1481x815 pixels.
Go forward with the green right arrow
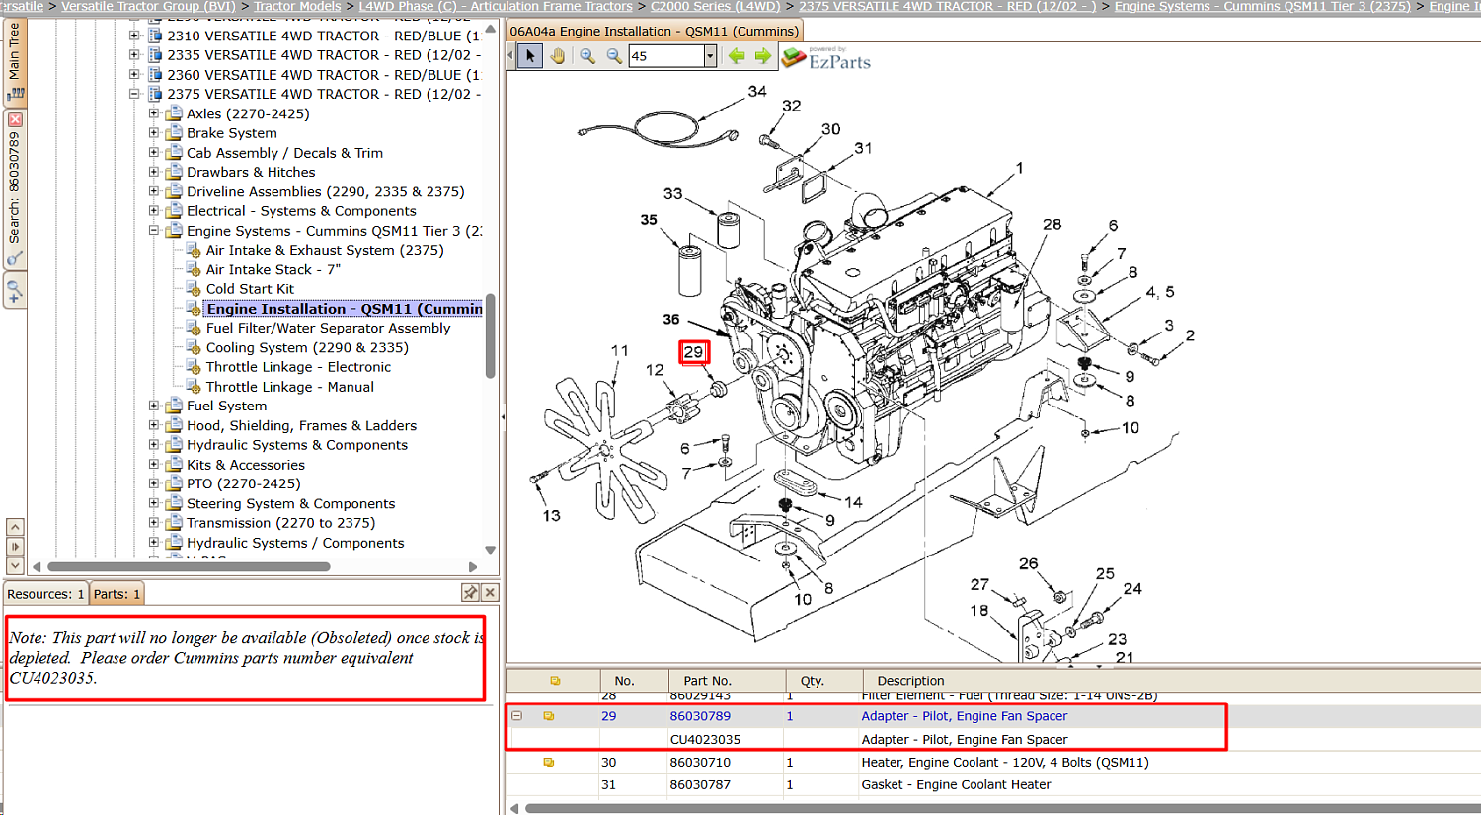[x=762, y=56]
